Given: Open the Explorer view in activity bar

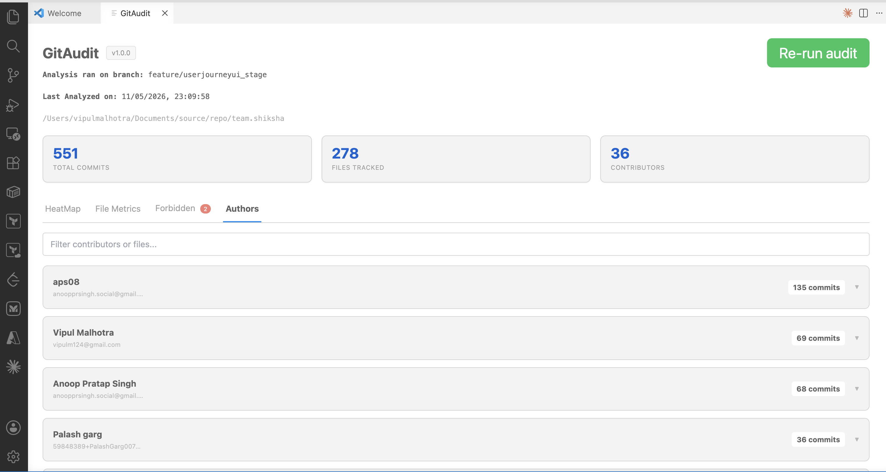Looking at the screenshot, I should (13, 17).
